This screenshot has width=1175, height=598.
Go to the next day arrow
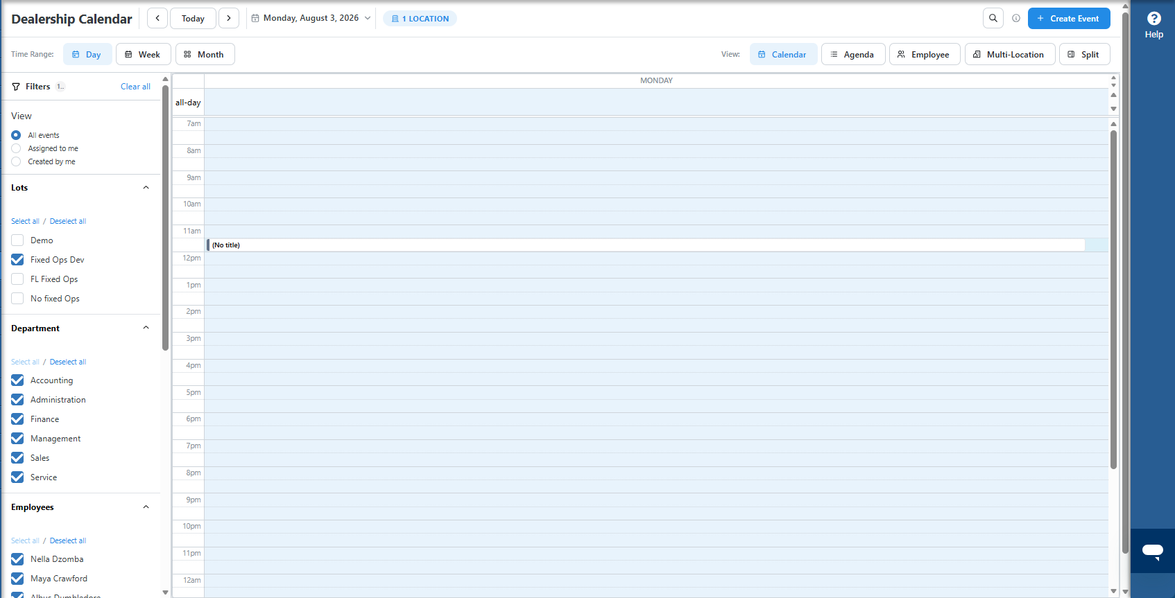point(229,19)
